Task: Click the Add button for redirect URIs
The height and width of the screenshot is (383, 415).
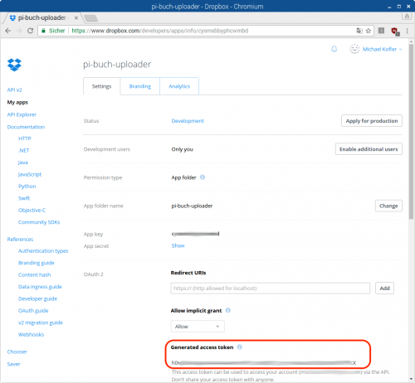Action: [x=384, y=288]
